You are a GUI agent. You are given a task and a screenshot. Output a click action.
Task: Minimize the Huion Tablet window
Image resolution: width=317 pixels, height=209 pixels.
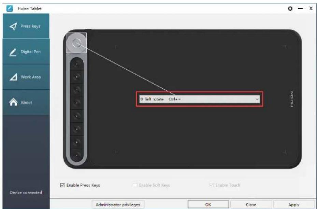(x=301, y=9)
